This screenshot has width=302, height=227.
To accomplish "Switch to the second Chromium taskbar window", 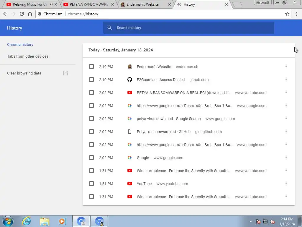I will coord(99,221).
